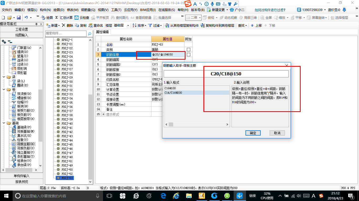Open File Explorer from taskbar
Screen dimensions: 359x201
pyautogui.click(x=189, y=196)
